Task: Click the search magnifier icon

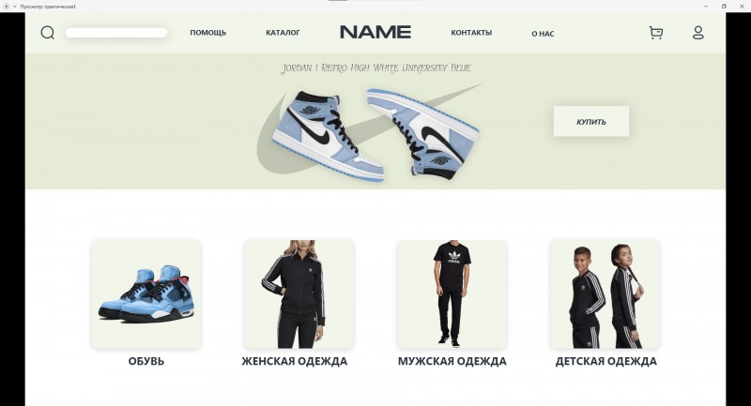Action: (48, 33)
